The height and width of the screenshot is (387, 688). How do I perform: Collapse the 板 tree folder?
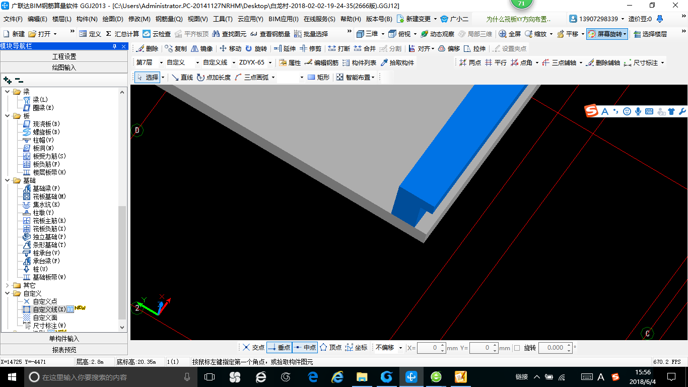pyautogui.click(x=8, y=116)
